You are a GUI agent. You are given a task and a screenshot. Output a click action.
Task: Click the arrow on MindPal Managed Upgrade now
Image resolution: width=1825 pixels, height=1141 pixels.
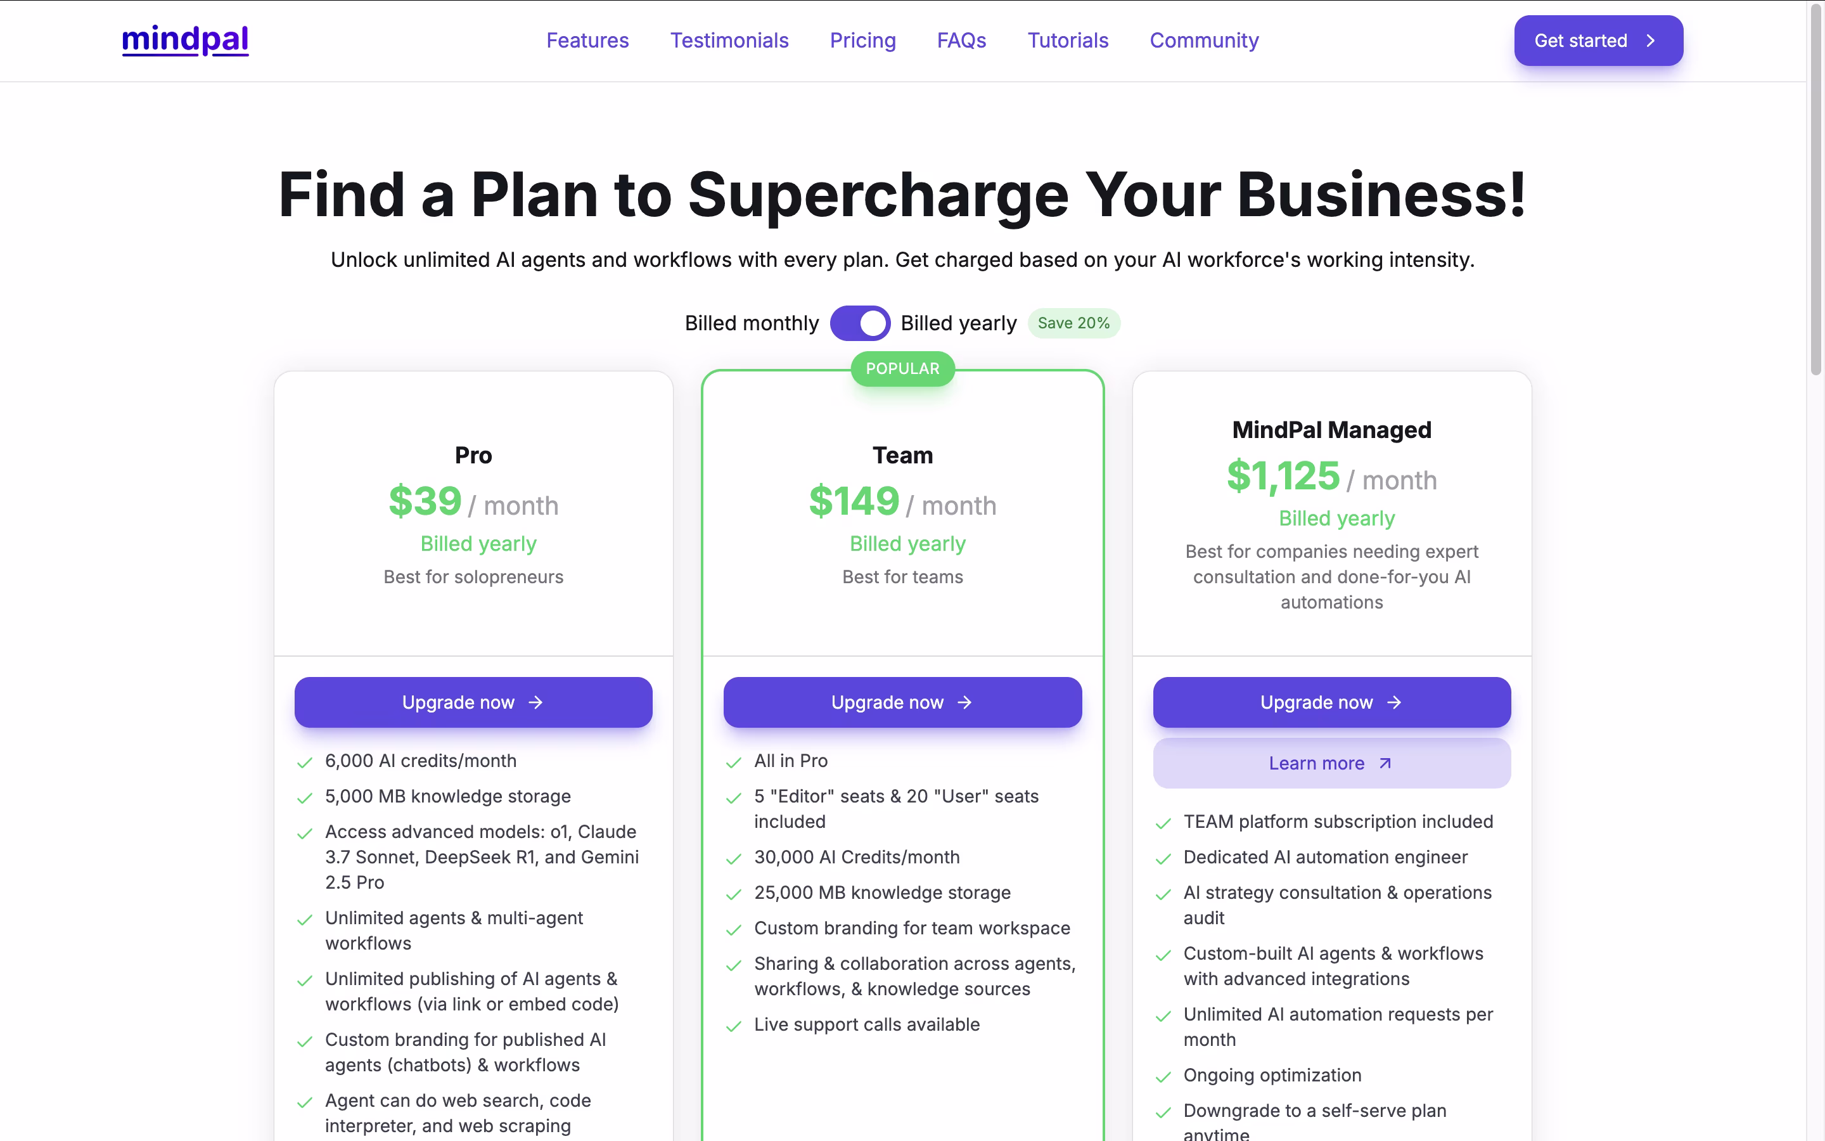pos(1393,702)
